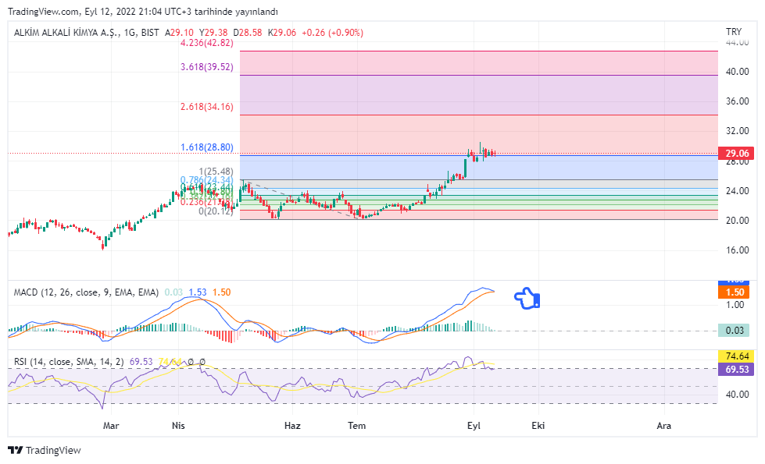Click the close value K29.06 in header
This screenshot has height=464, width=765.
(282, 33)
